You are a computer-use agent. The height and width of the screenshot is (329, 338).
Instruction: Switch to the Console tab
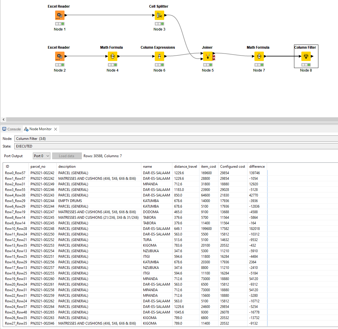click(x=12, y=129)
